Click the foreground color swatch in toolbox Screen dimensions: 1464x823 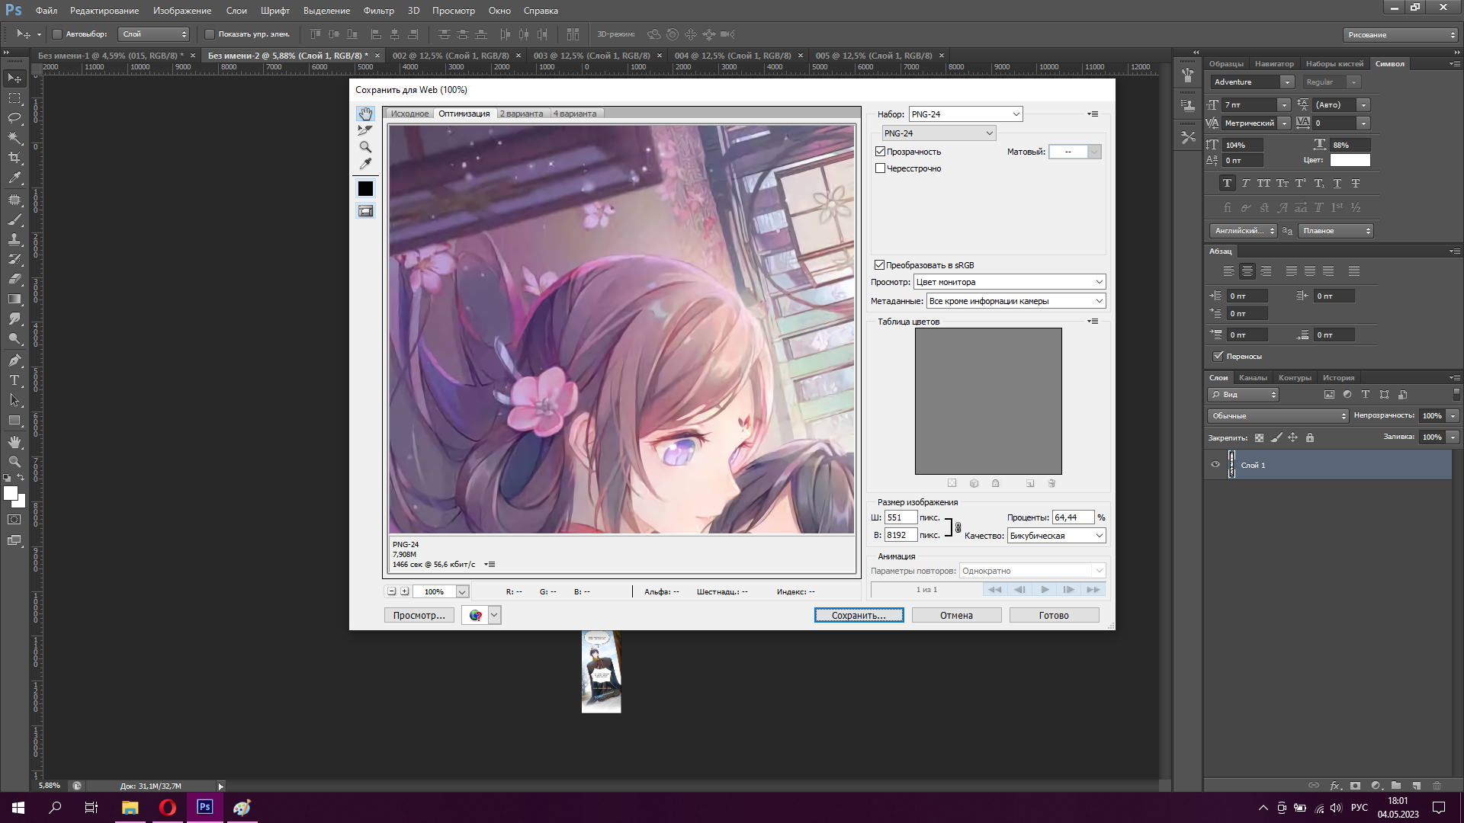point(11,493)
